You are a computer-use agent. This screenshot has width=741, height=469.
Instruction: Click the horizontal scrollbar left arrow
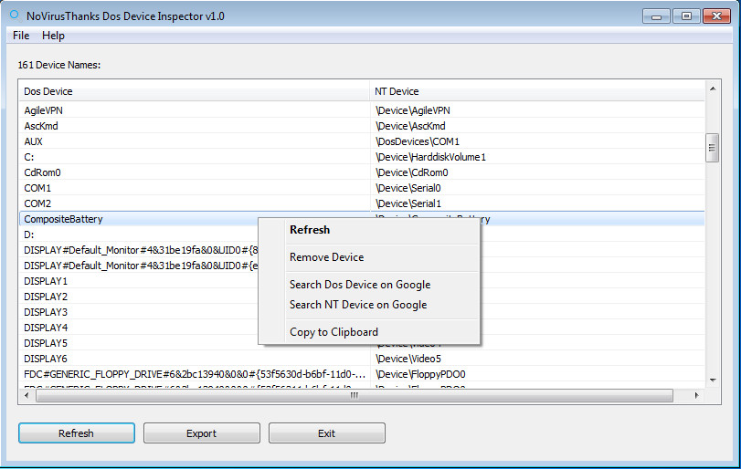pos(26,395)
